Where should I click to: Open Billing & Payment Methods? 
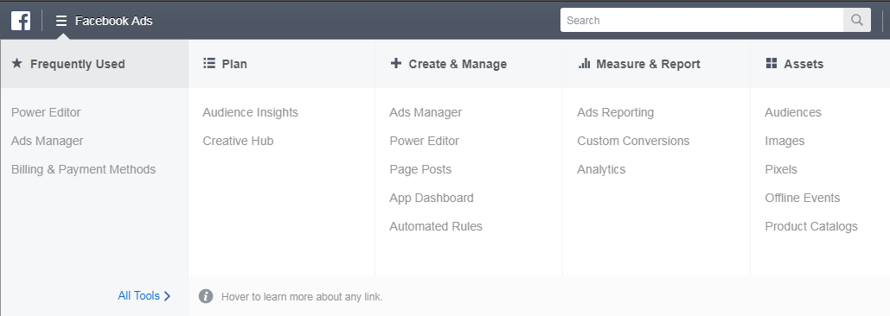pos(83,169)
